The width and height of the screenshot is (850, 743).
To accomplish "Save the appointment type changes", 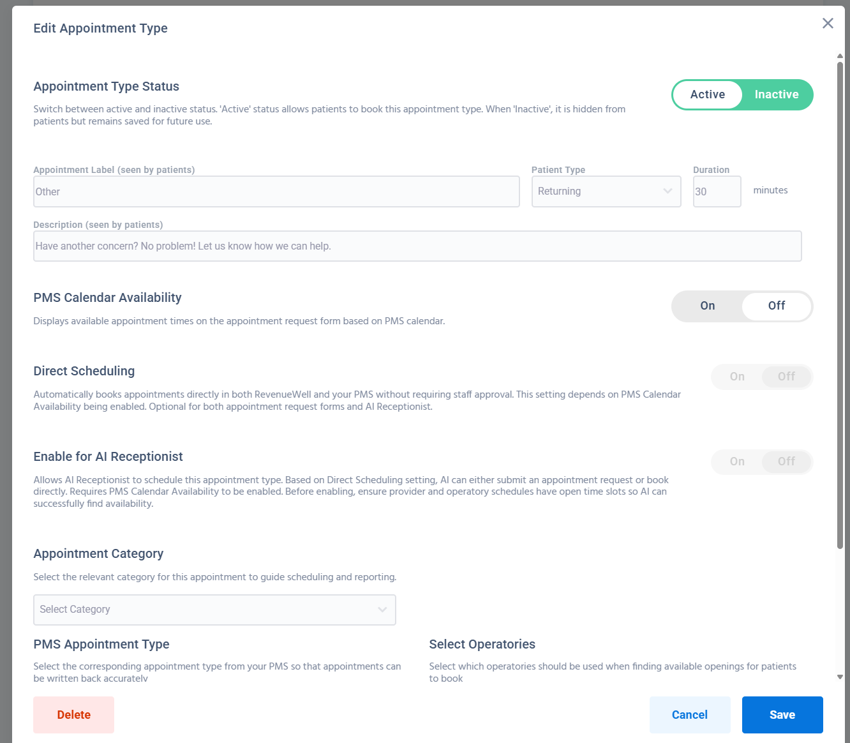I will [782, 715].
